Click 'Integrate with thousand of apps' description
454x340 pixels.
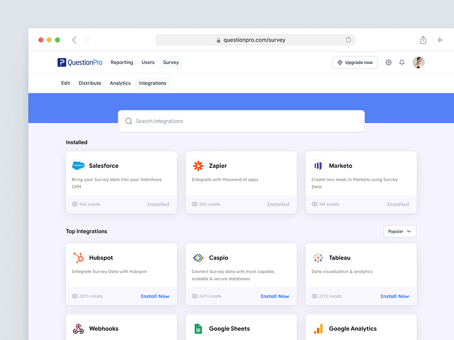point(225,180)
